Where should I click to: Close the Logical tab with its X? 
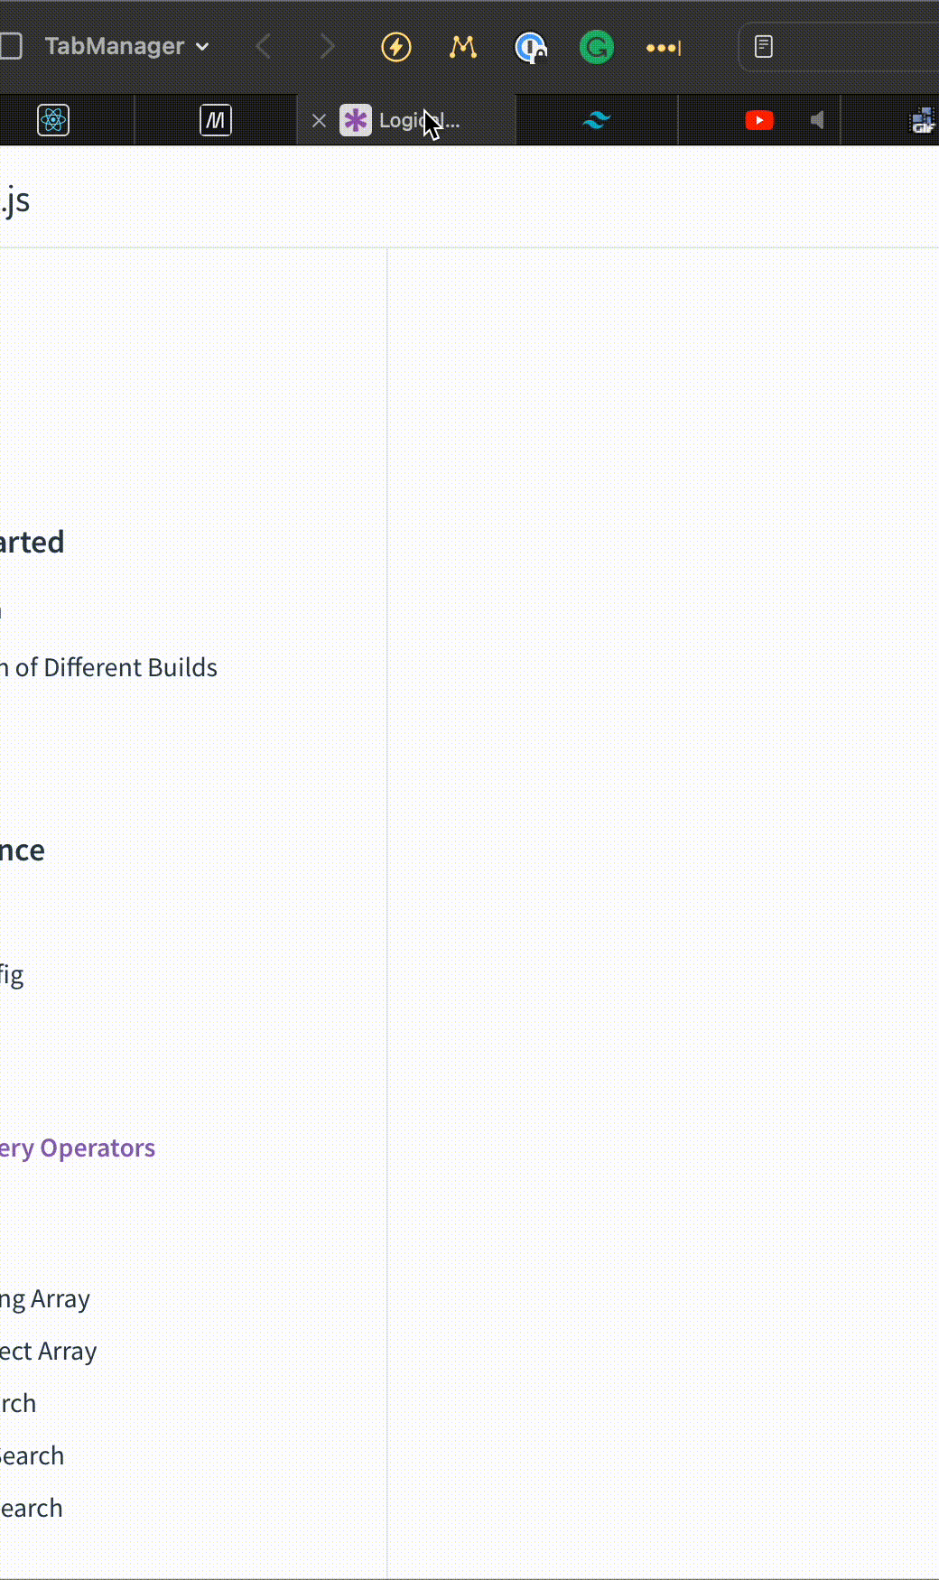pyautogui.click(x=319, y=120)
